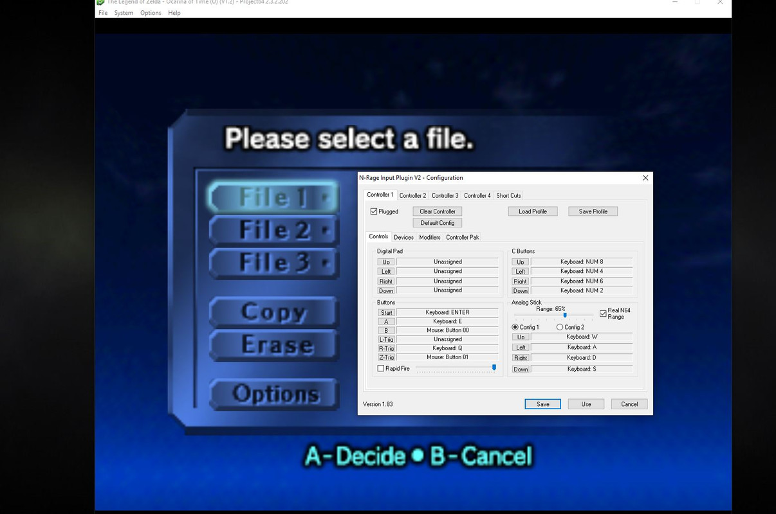Click the 'Keyboard: E' mapping field
The height and width of the screenshot is (514, 776).
[448, 322]
